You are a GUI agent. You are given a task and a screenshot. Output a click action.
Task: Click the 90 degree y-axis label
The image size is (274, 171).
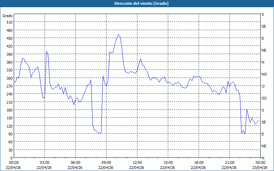pos(10,134)
